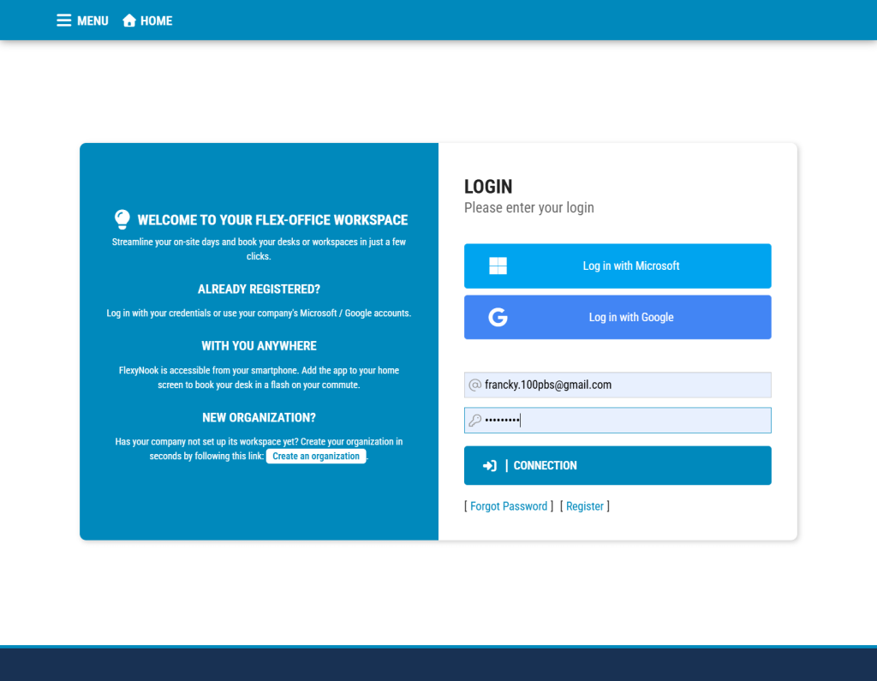Open the Register link

point(584,506)
